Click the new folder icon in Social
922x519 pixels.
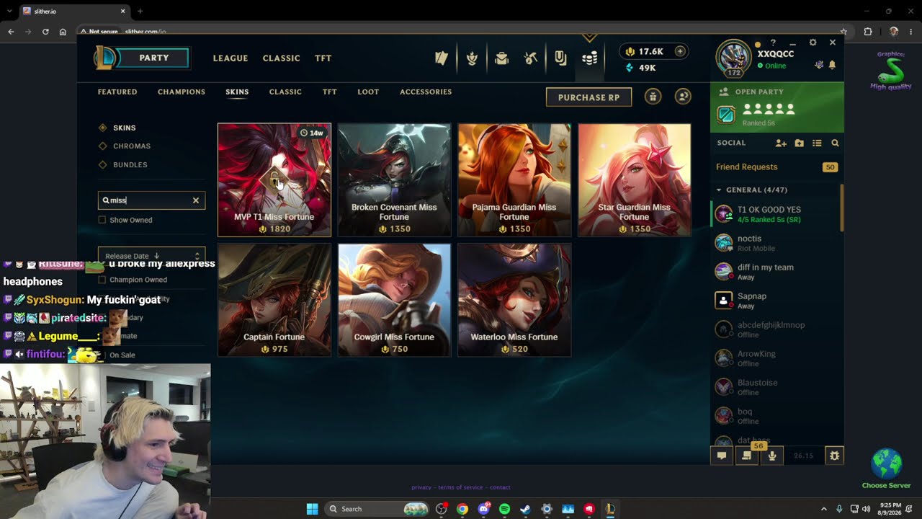coord(800,143)
